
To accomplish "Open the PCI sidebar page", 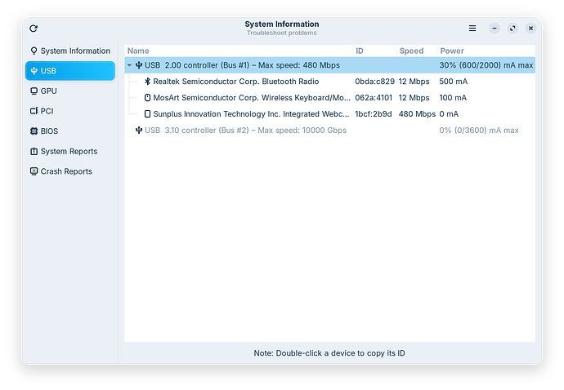I will pos(47,111).
